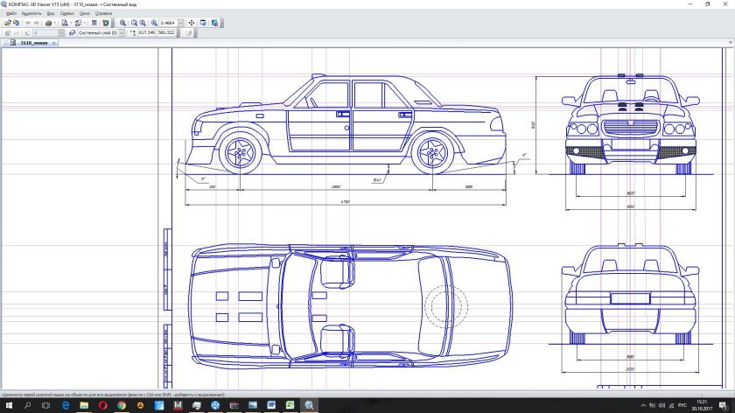Viewport: 735px width, 413px height.
Task: Open the Файл menu
Action: coord(11,14)
